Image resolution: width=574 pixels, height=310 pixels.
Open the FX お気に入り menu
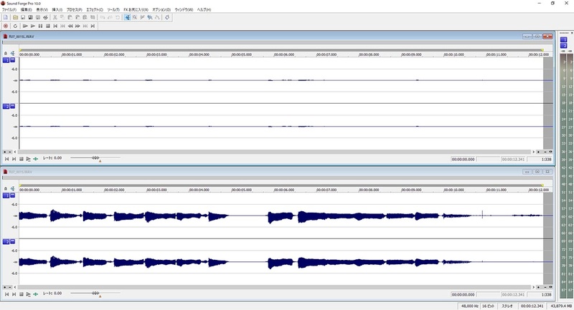[136, 9]
